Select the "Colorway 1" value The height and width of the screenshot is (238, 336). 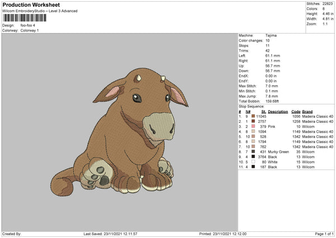(30, 30)
